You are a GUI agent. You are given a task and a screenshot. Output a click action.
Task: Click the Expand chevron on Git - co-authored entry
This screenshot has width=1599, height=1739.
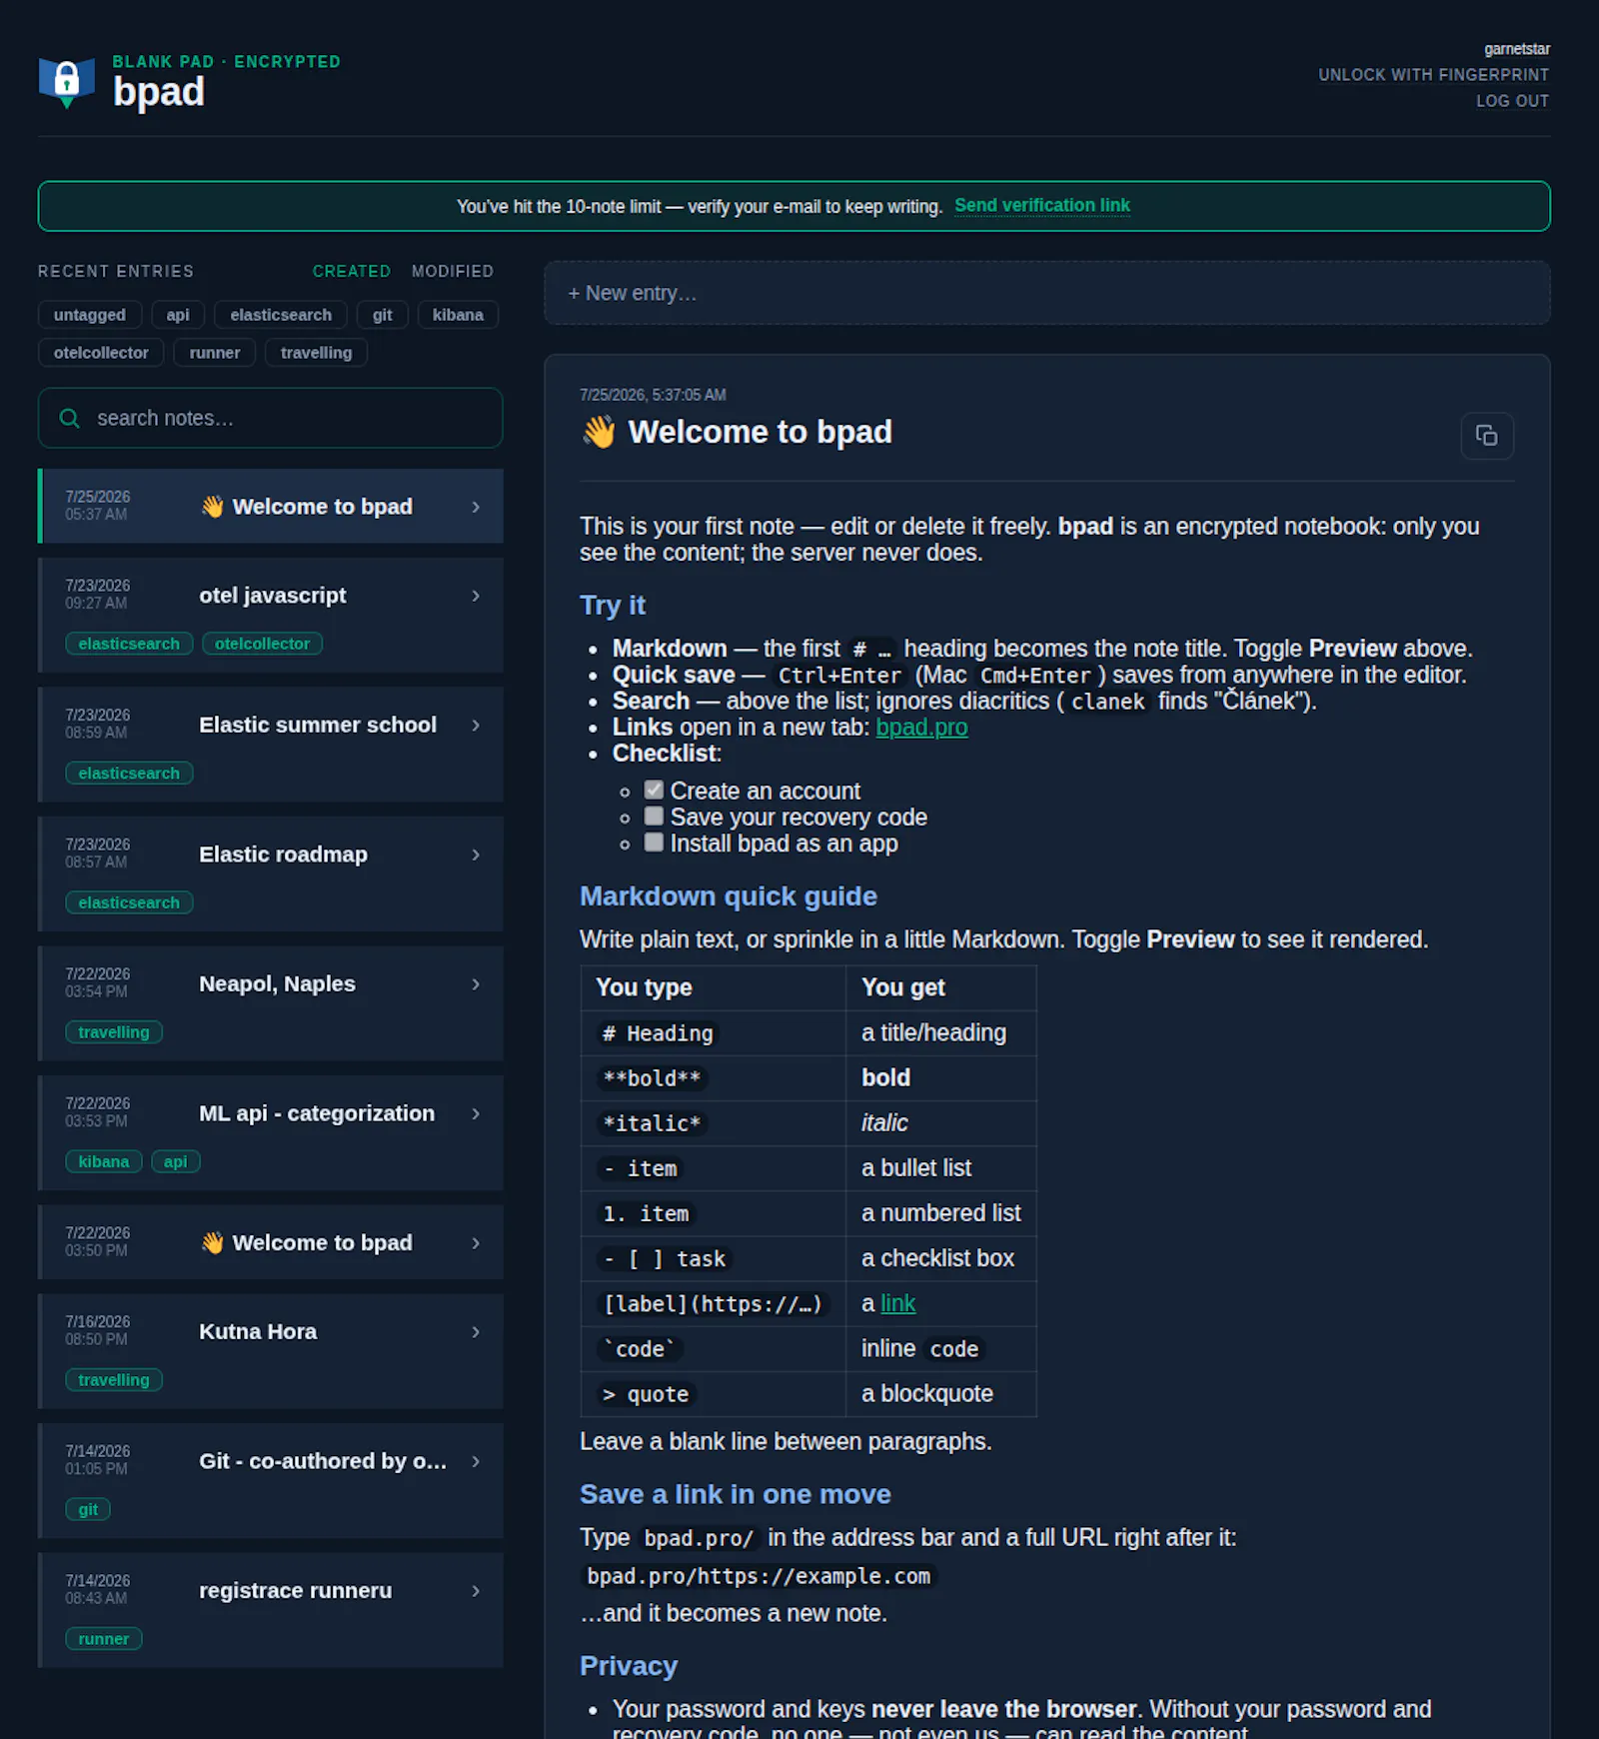[476, 1461]
